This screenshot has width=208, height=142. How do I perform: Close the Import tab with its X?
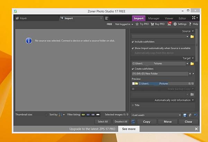point(101,18)
